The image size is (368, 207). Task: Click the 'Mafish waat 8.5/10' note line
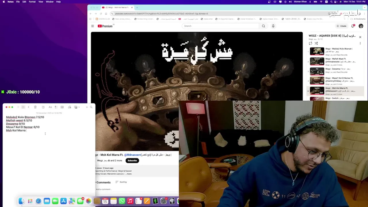(19, 120)
